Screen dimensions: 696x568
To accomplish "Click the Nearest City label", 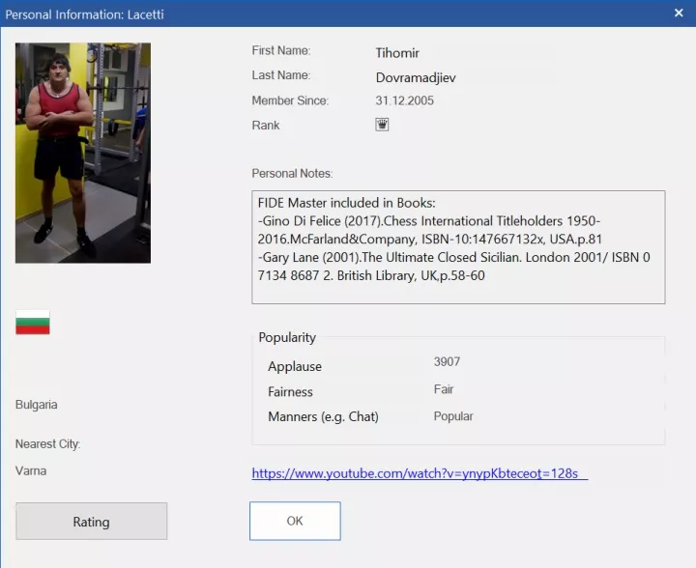I will (48, 443).
